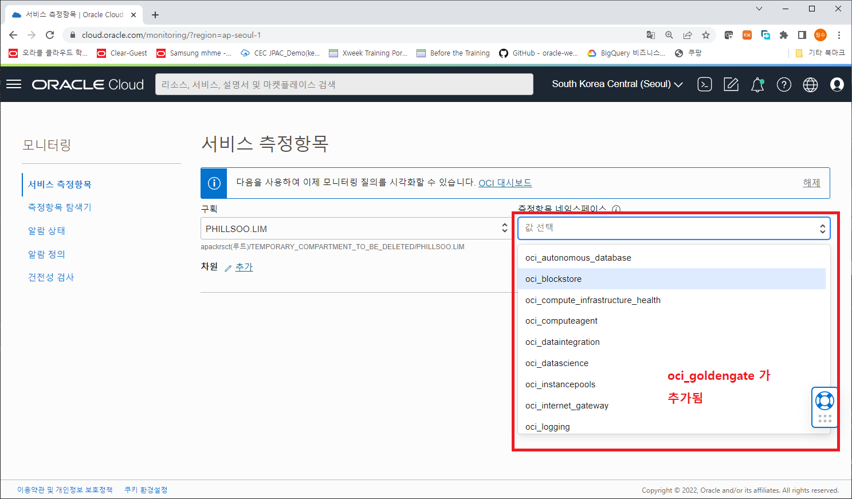Open the Chrome extensions puzzle icon
Image resolution: width=852 pixels, height=499 pixels.
click(x=784, y=35)
